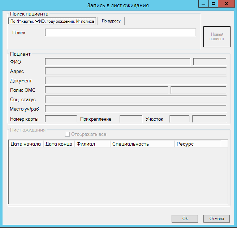
Task: Click the Номер карты field
Action: [61, 119]
